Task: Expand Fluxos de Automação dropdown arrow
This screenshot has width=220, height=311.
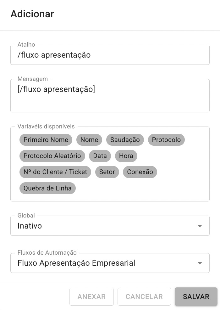Action: pyautogui.click(x=200, y=263)
